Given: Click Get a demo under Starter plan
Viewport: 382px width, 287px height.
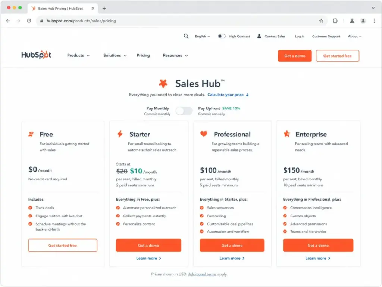Looking at the screenshot, I should coord(148,245).
